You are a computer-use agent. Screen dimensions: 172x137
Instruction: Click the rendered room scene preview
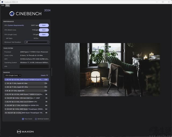click(112, 70)
